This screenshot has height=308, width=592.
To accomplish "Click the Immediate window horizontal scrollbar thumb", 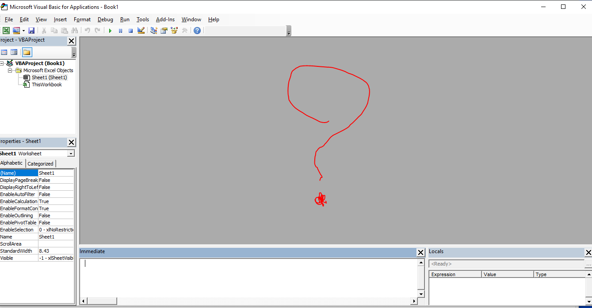I will click(x=102, y=301).
